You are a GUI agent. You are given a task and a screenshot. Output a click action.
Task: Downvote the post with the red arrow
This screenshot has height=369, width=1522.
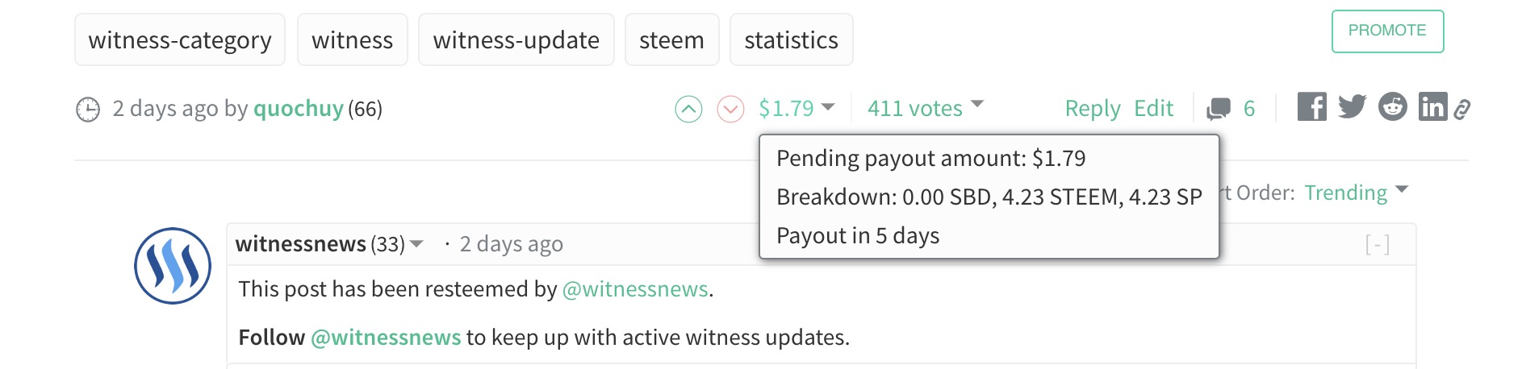[730, 109]
